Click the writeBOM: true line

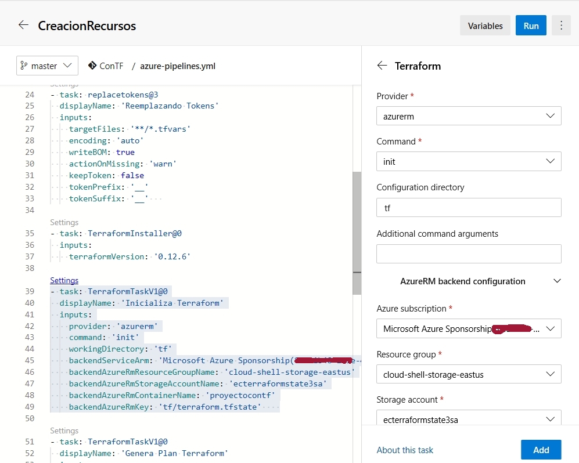(102, 152)
